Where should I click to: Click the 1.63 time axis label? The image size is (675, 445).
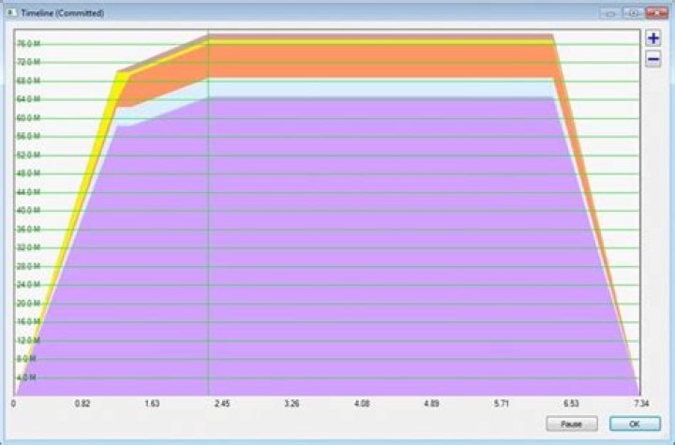(152, 404)
